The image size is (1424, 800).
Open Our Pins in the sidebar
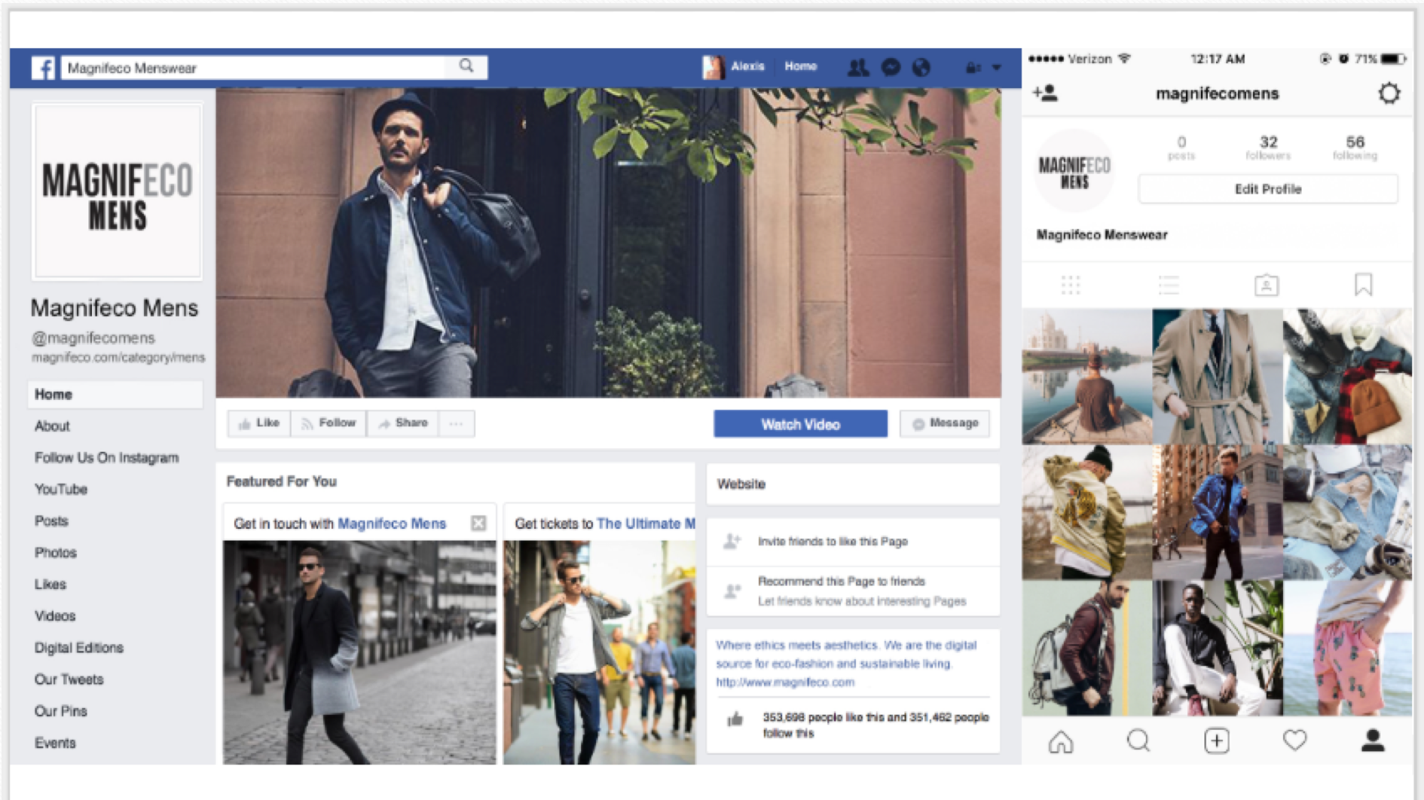[61, 711]
